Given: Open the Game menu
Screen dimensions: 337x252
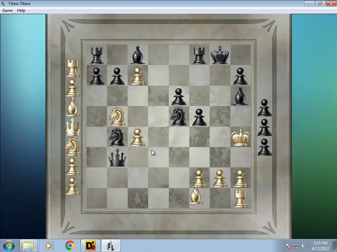Looking at the screenshot, I should pyautogui.click(x=7, y=10).
